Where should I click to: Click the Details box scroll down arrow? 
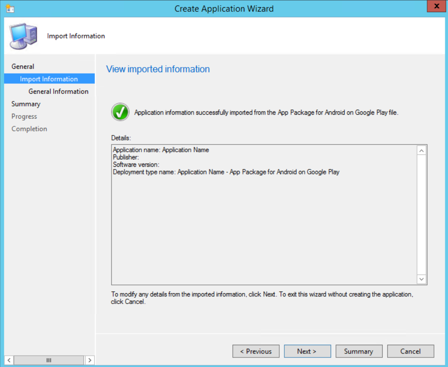coord(421,279)
